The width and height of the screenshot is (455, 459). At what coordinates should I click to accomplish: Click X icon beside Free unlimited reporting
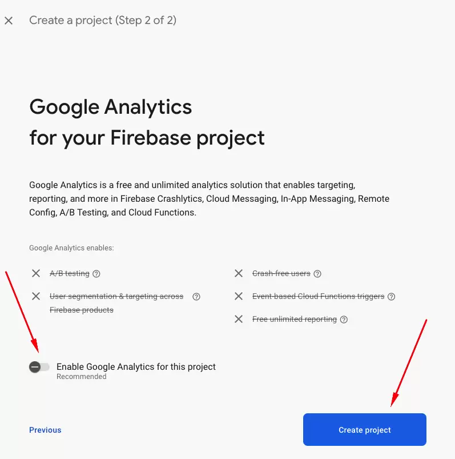[x=239, y=319]
